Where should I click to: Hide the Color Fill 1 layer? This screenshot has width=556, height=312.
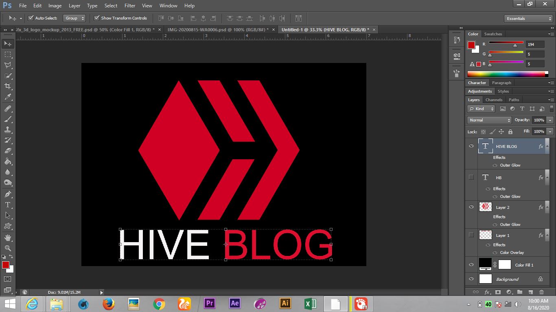click(x=471, y=265)
